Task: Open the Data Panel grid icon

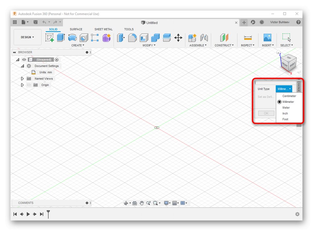Action: [x=15, y=22]
